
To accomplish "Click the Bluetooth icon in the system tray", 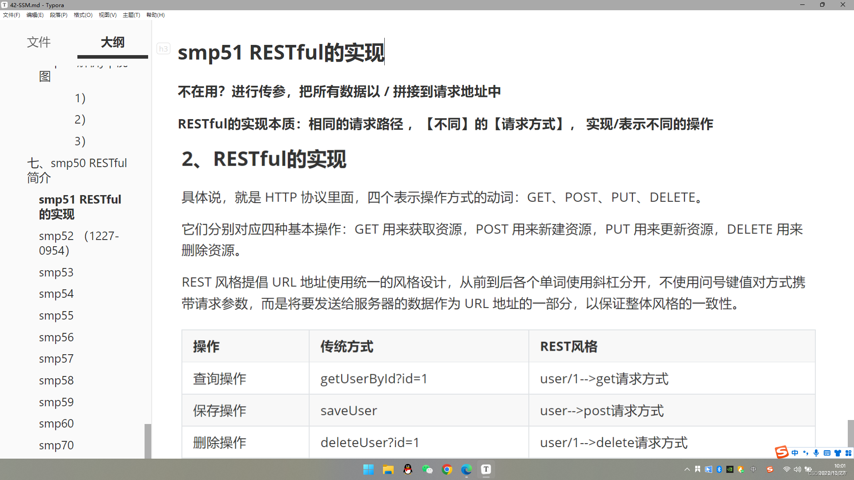I will tap(720, 469).
